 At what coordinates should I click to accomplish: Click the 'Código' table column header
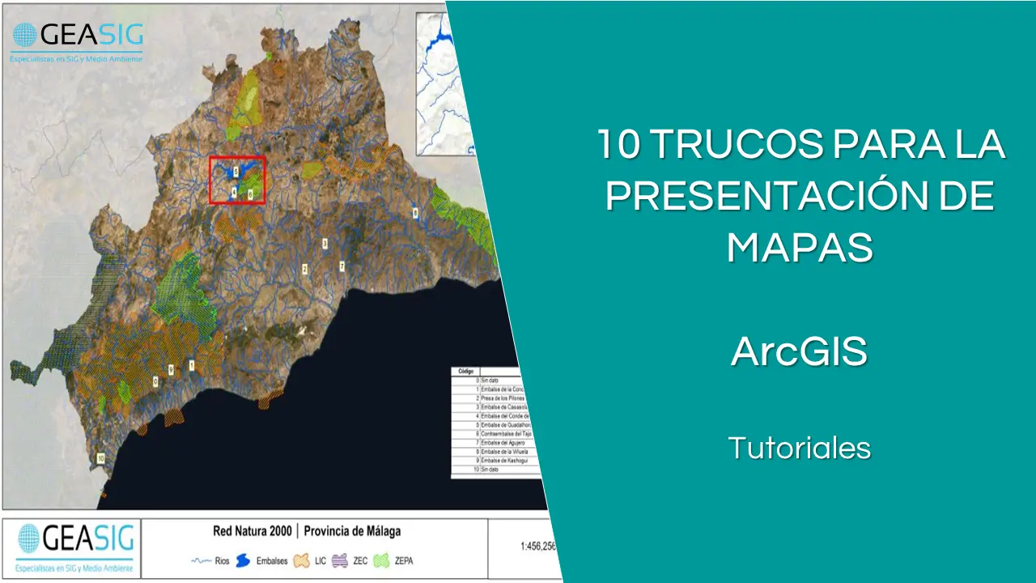tap(465, 371)
